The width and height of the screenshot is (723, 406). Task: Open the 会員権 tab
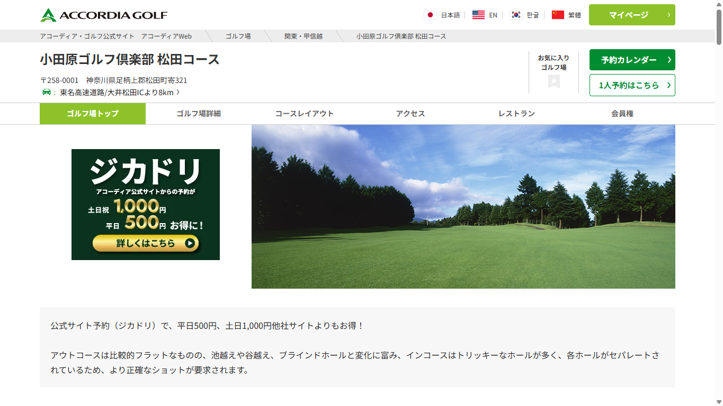click(622, 114)
